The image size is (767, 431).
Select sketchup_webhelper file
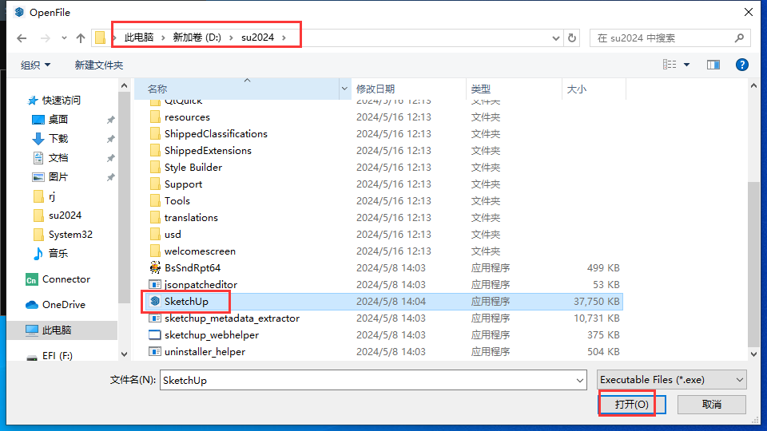point(211,334)
